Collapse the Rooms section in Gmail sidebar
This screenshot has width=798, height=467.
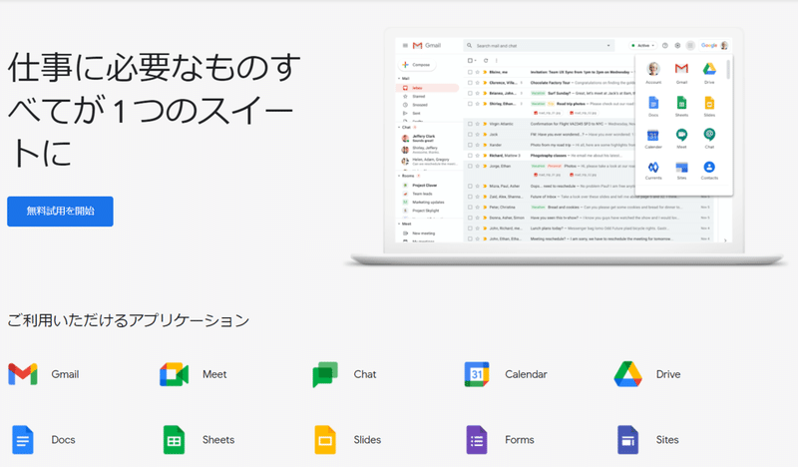399,176
